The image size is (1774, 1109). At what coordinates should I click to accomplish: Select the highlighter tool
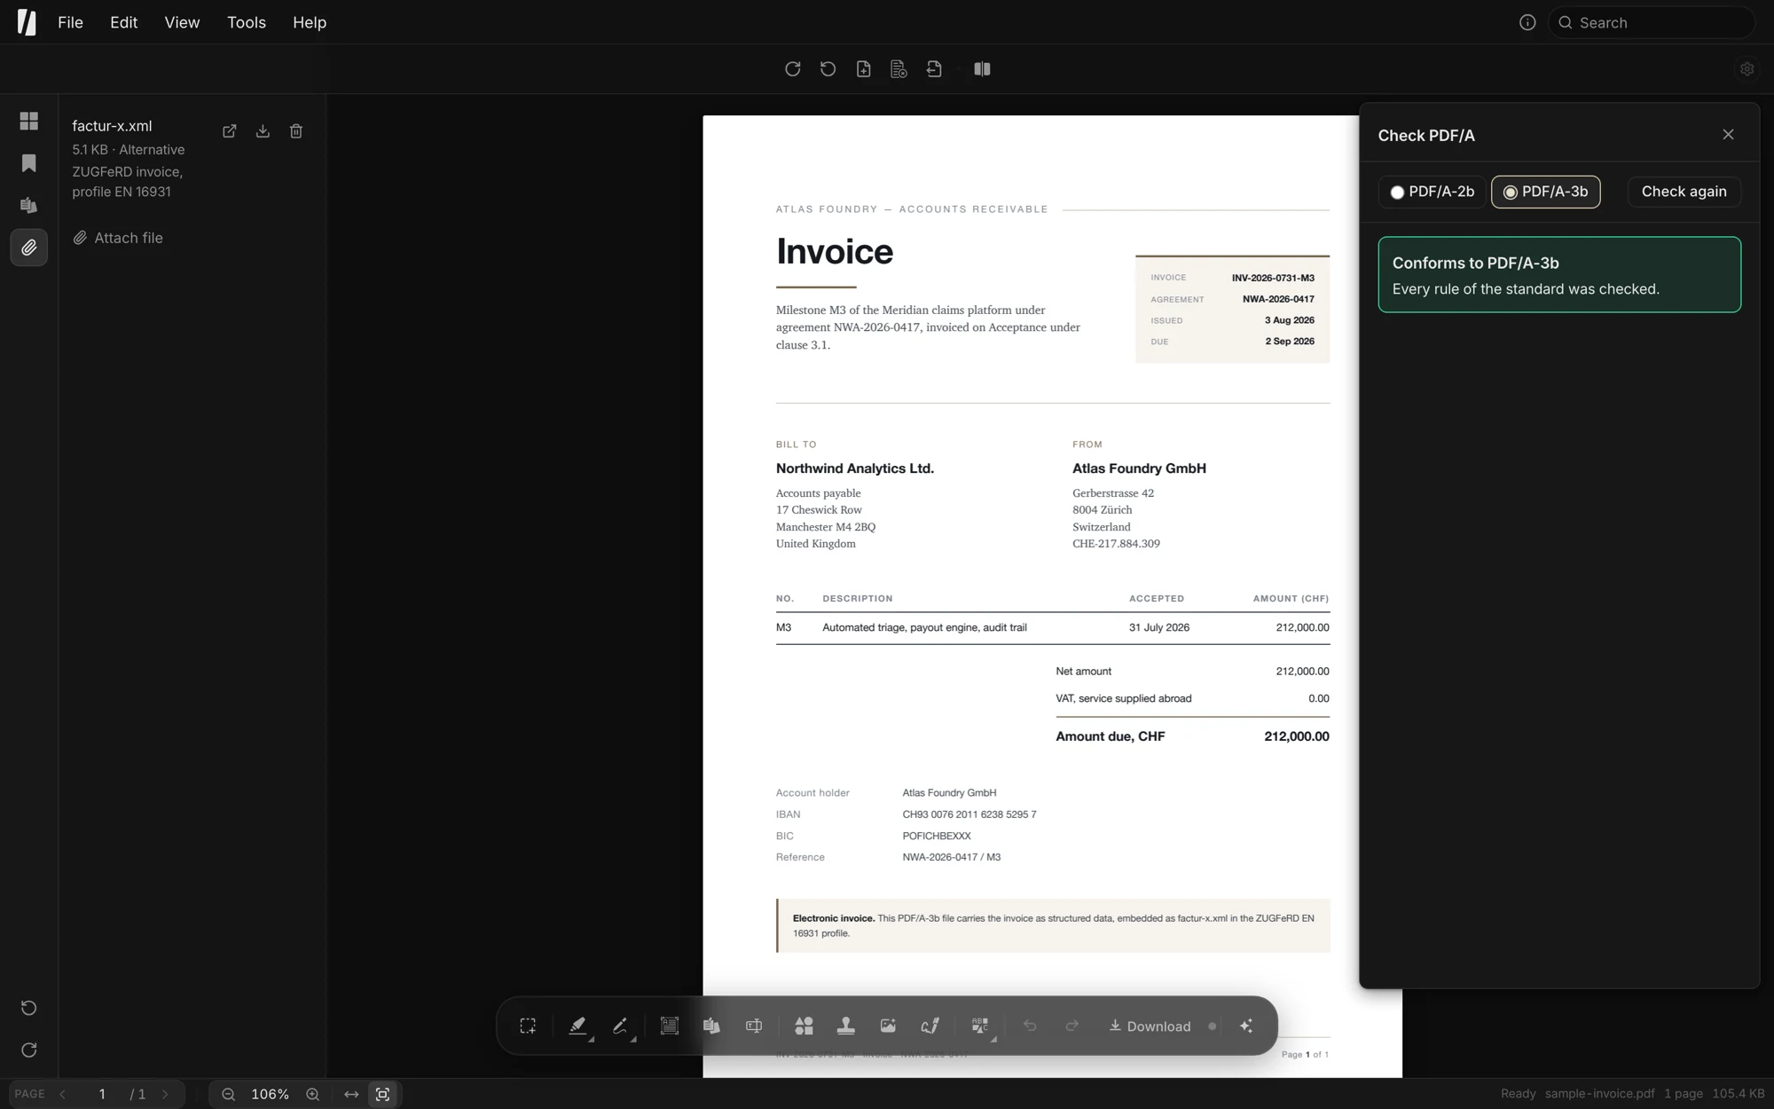pos(577,1026)
